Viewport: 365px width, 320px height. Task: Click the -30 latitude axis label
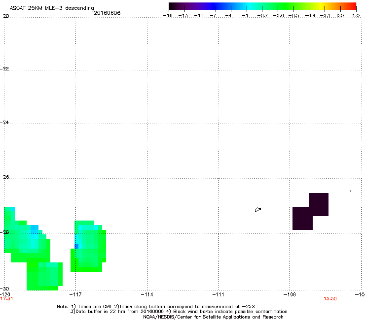(x=4, y=288)
